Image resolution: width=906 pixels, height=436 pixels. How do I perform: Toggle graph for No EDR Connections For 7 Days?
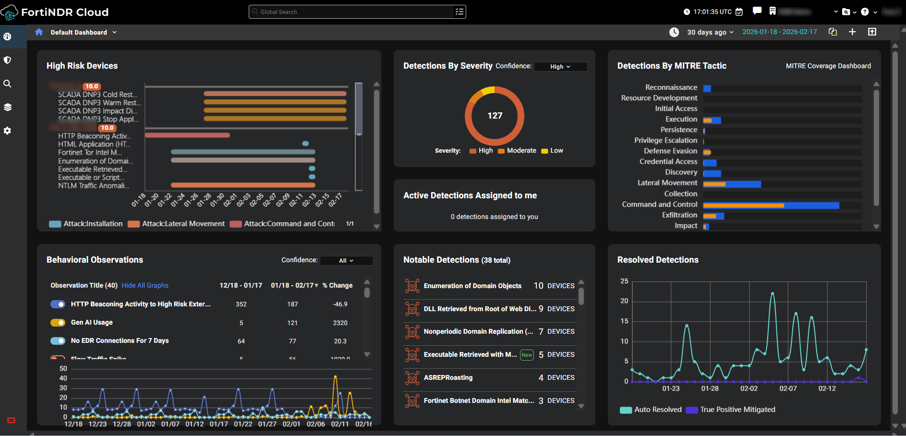click(x=58, y=341)
